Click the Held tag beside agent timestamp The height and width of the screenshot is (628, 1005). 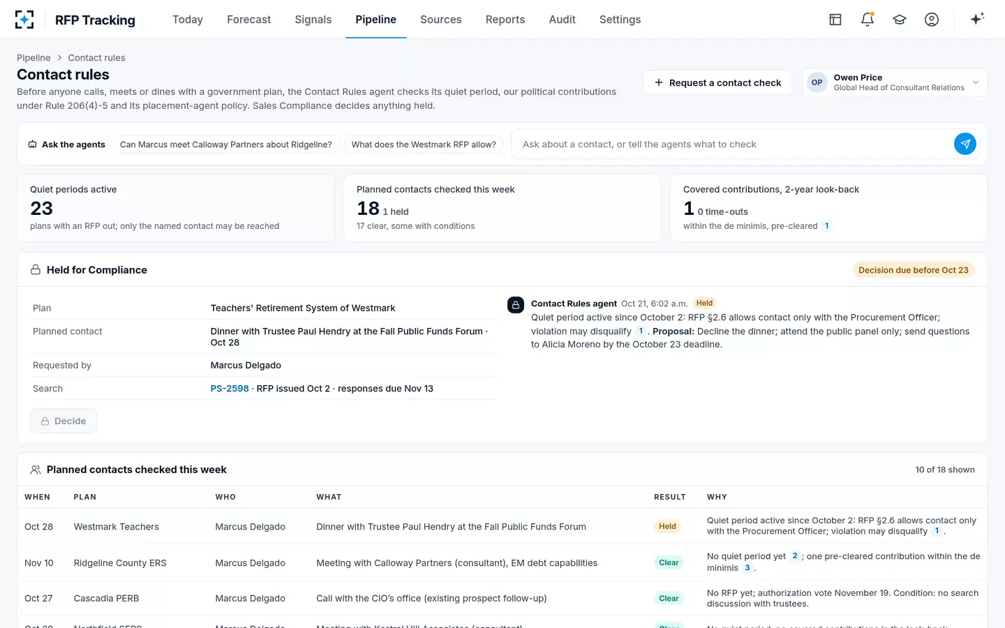point(705,303)
